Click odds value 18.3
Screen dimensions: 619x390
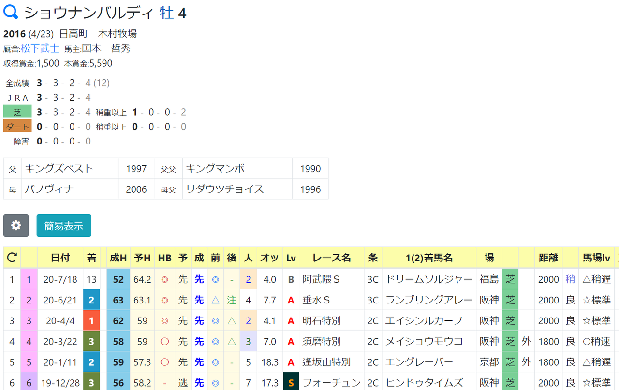(269, 362)
